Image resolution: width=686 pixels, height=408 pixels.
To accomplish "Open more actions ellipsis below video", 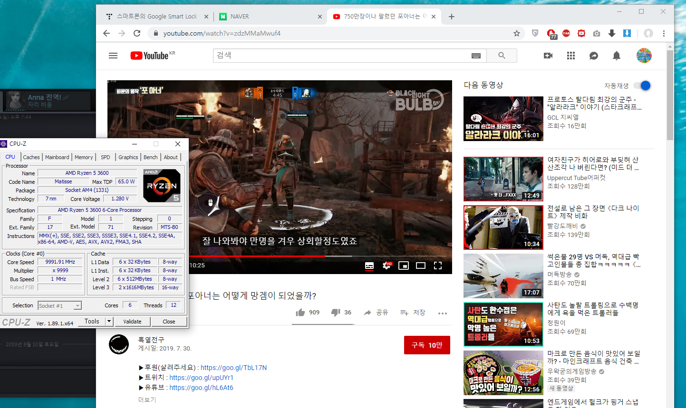I will [x=443, y=313].
